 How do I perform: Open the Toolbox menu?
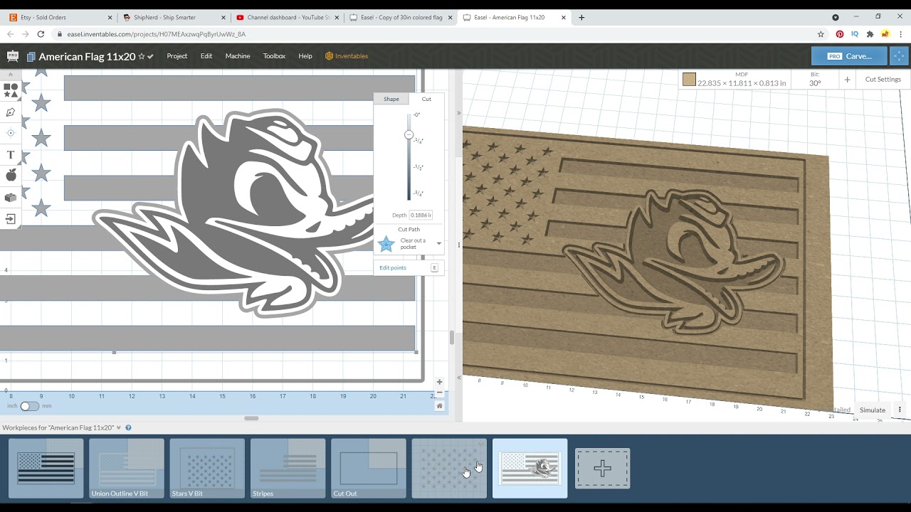pos(274,56)
